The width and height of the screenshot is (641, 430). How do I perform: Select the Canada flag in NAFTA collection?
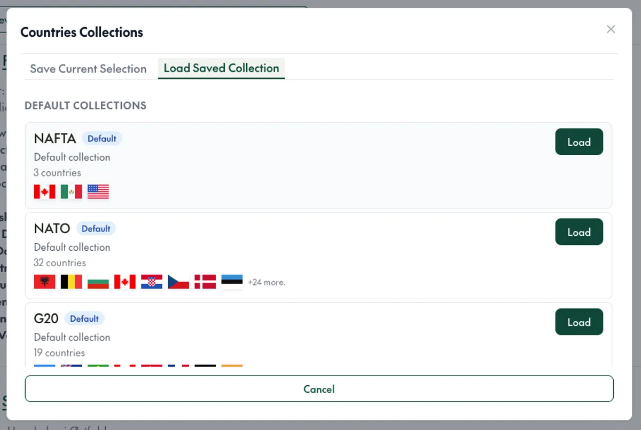[44, 191]
